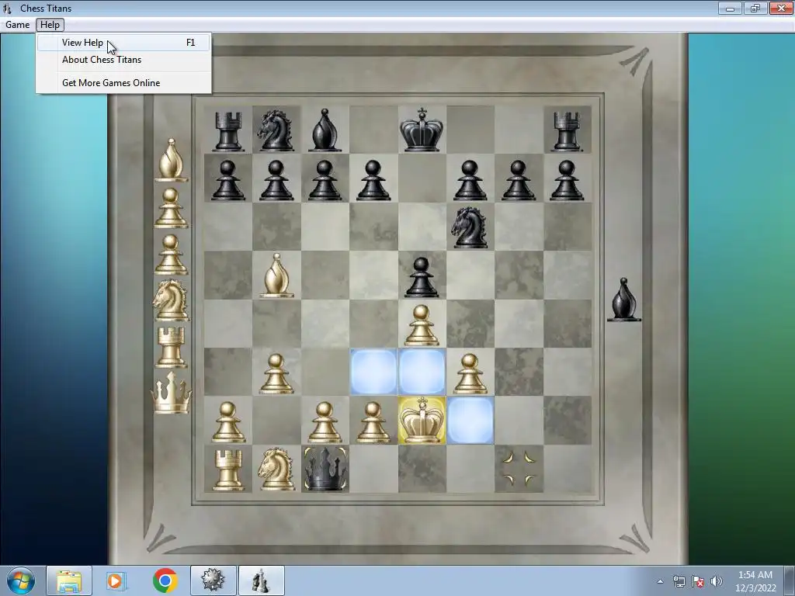Click the black pawn on d7
Viewport: 795px width, 596px height.
tap(373, 180)
